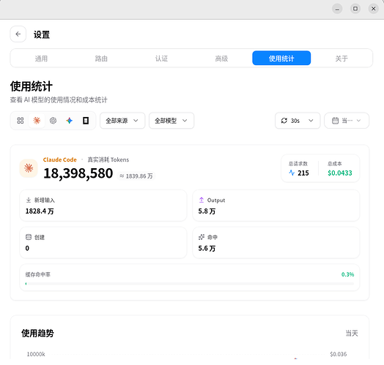Go to the 关于 tab
This screenshot has height=365, width=384.
(341, 59)
